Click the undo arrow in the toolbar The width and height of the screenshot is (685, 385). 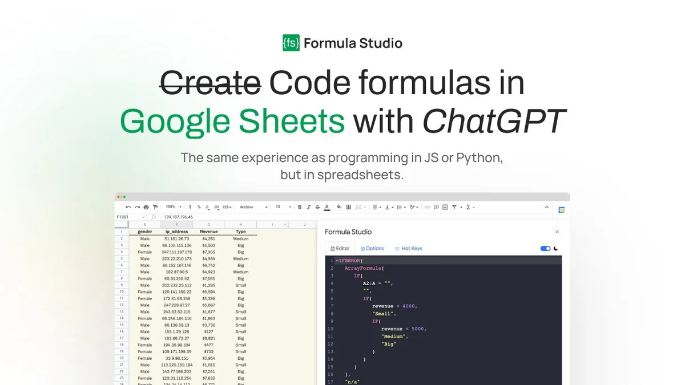(x=128, y=207)
